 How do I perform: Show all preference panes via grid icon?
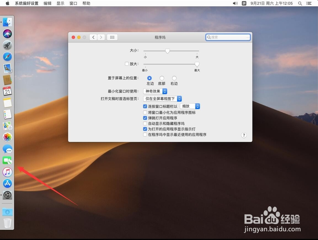[x=112, y=37]
